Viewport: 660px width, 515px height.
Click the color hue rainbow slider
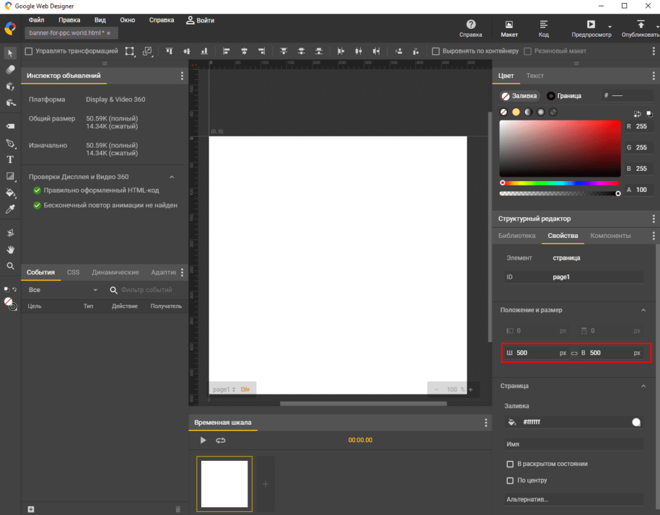point(559,183)
